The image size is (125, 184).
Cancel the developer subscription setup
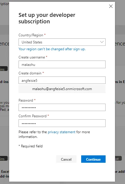pyautogui.click(x=66, y=159)
